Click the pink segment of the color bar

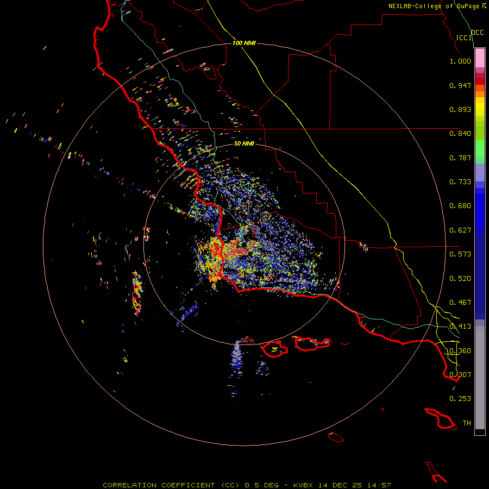click(x=480, y=58)
